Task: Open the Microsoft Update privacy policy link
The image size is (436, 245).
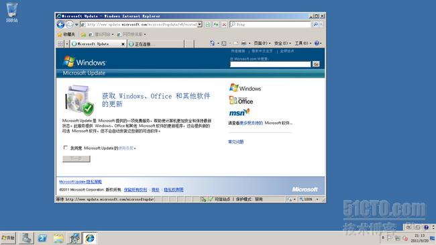Action: pos(80,182)
